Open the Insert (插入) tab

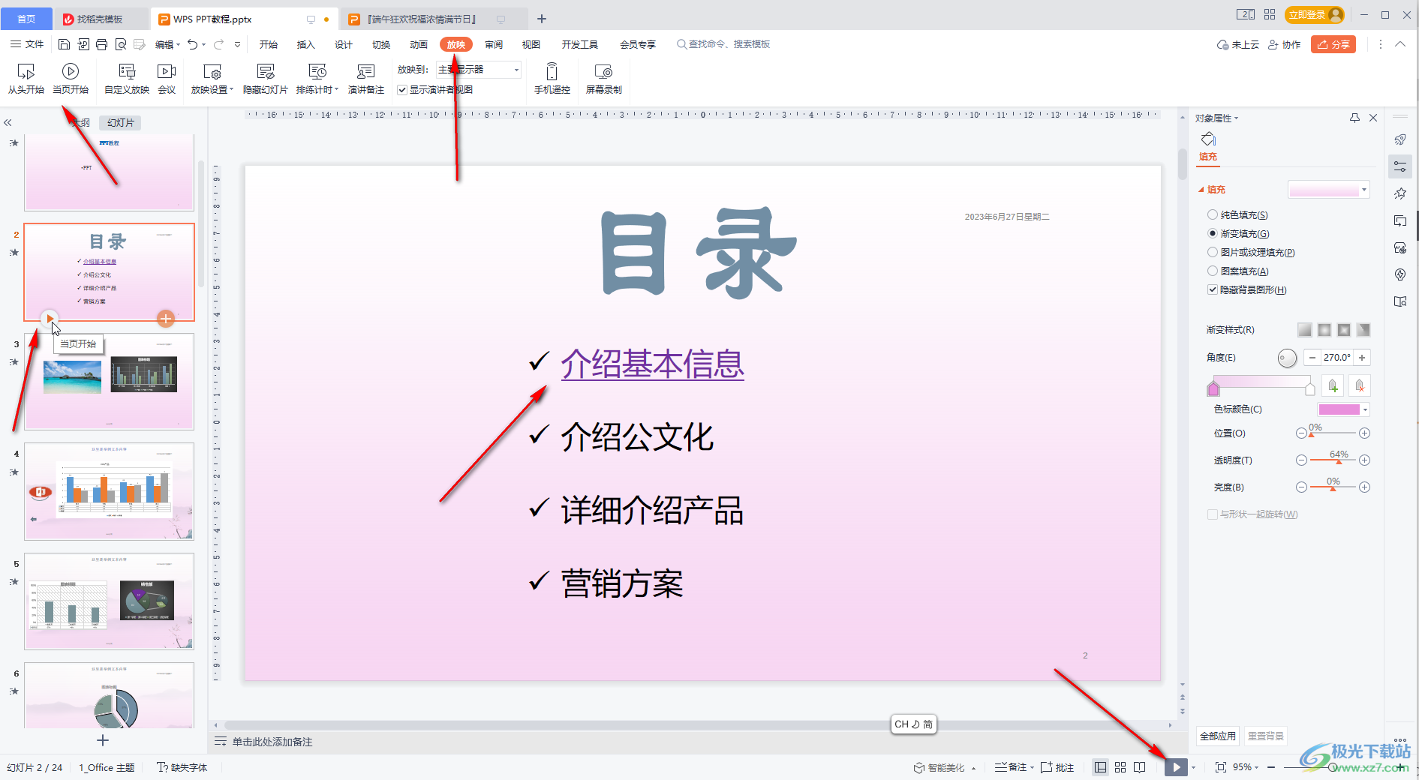[306, 44]
